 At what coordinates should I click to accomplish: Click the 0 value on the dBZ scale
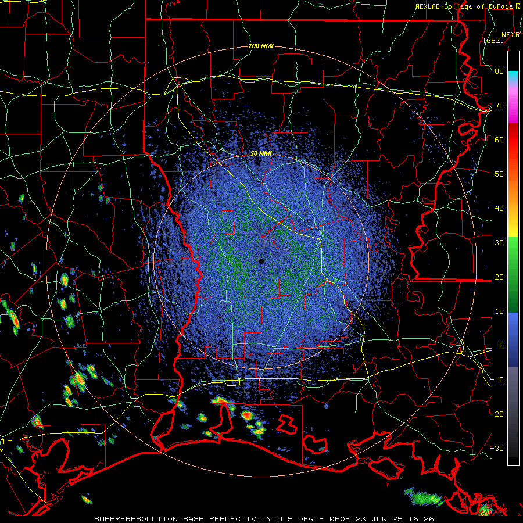click(501, 346)
